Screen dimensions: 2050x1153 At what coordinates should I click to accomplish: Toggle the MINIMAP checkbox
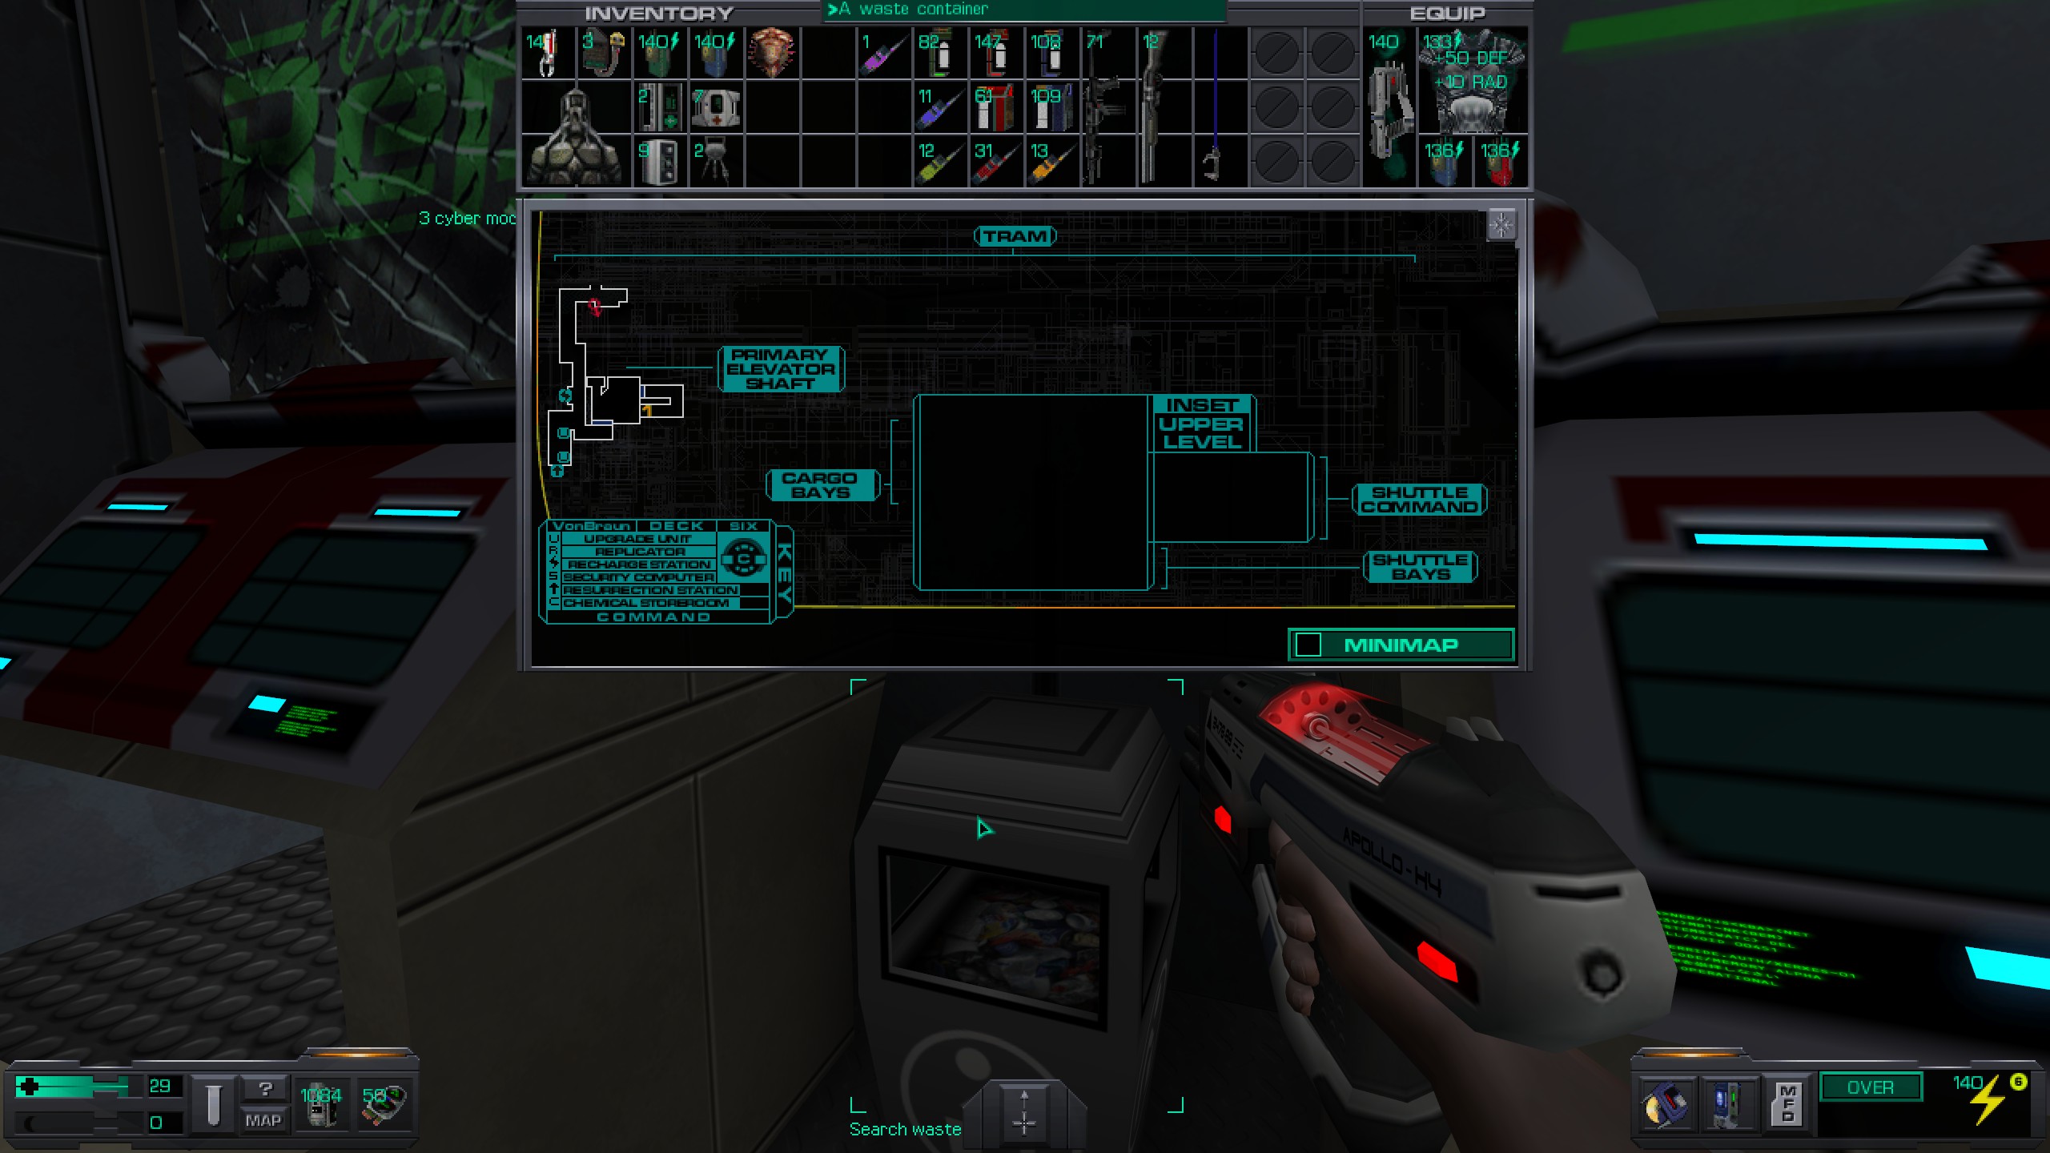point(1308,645)
